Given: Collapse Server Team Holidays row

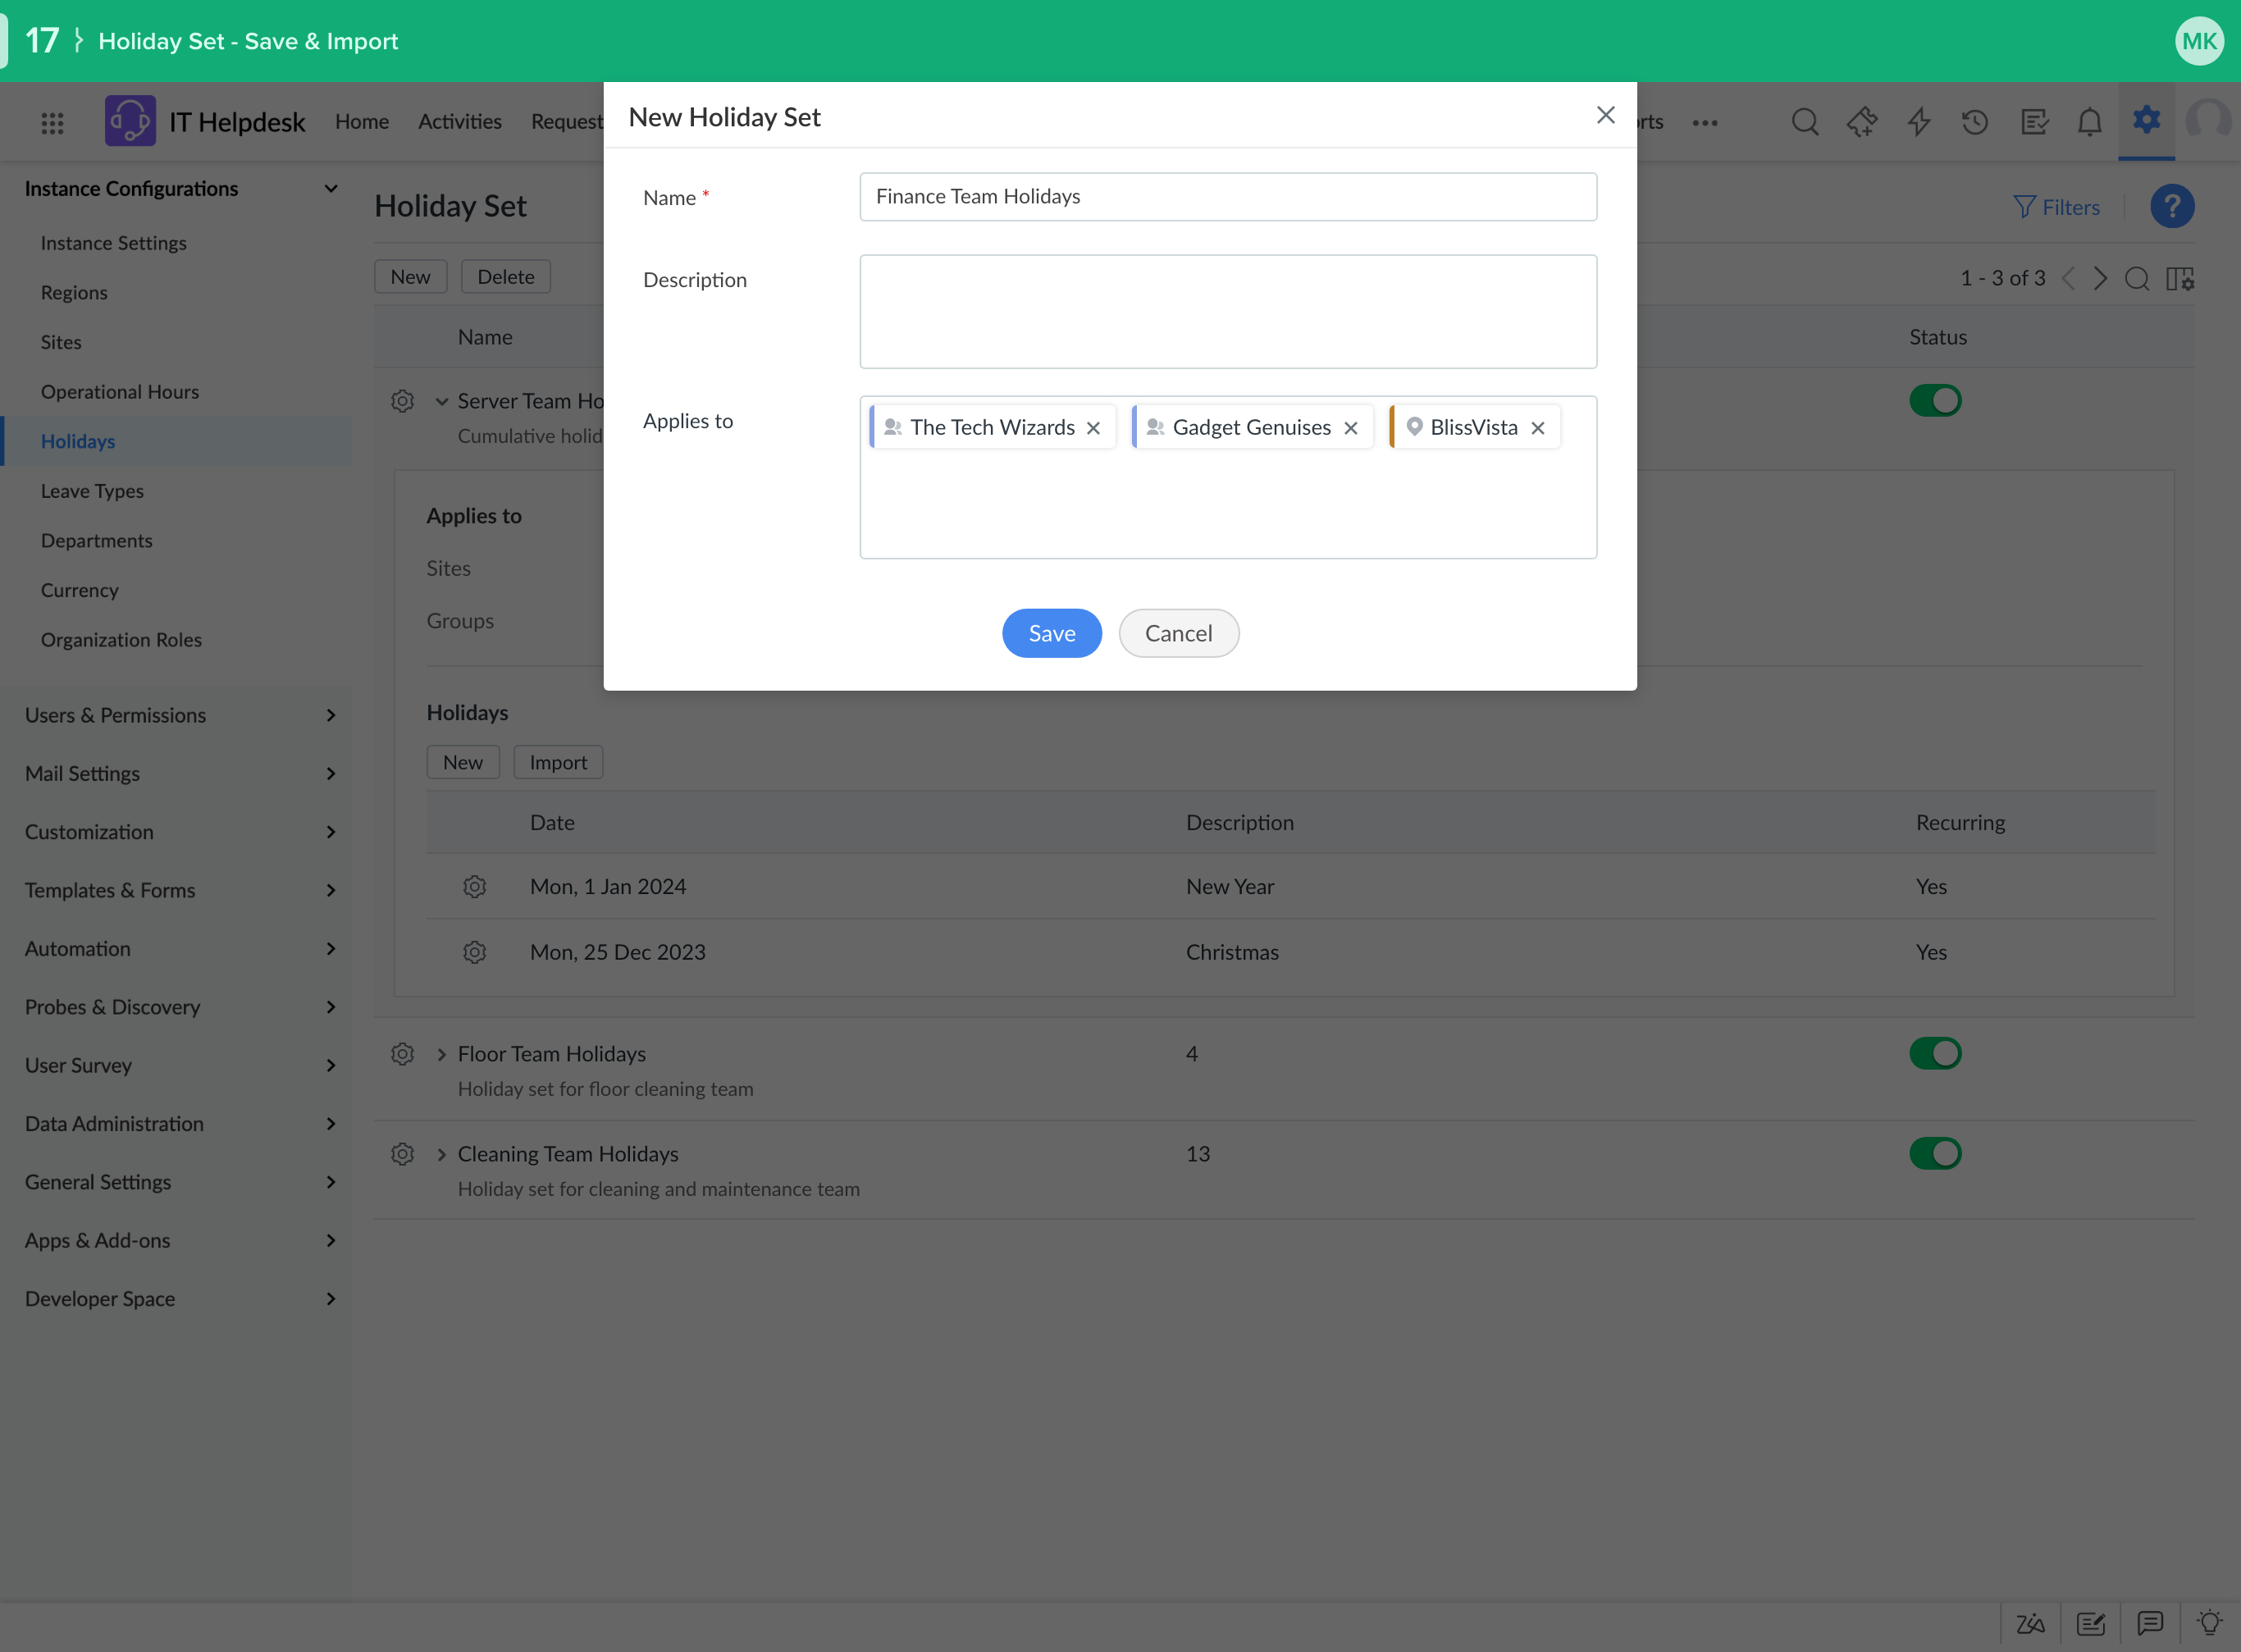Looking at the screenshot, I should pyautogui.click(x=441, y=402).
